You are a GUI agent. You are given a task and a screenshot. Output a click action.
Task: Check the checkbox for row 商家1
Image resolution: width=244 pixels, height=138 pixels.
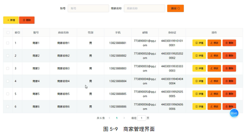pos(8,43)
